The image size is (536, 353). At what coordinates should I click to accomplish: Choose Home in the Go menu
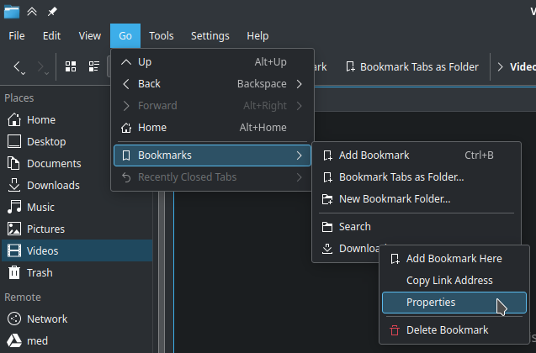coord(212,128)
